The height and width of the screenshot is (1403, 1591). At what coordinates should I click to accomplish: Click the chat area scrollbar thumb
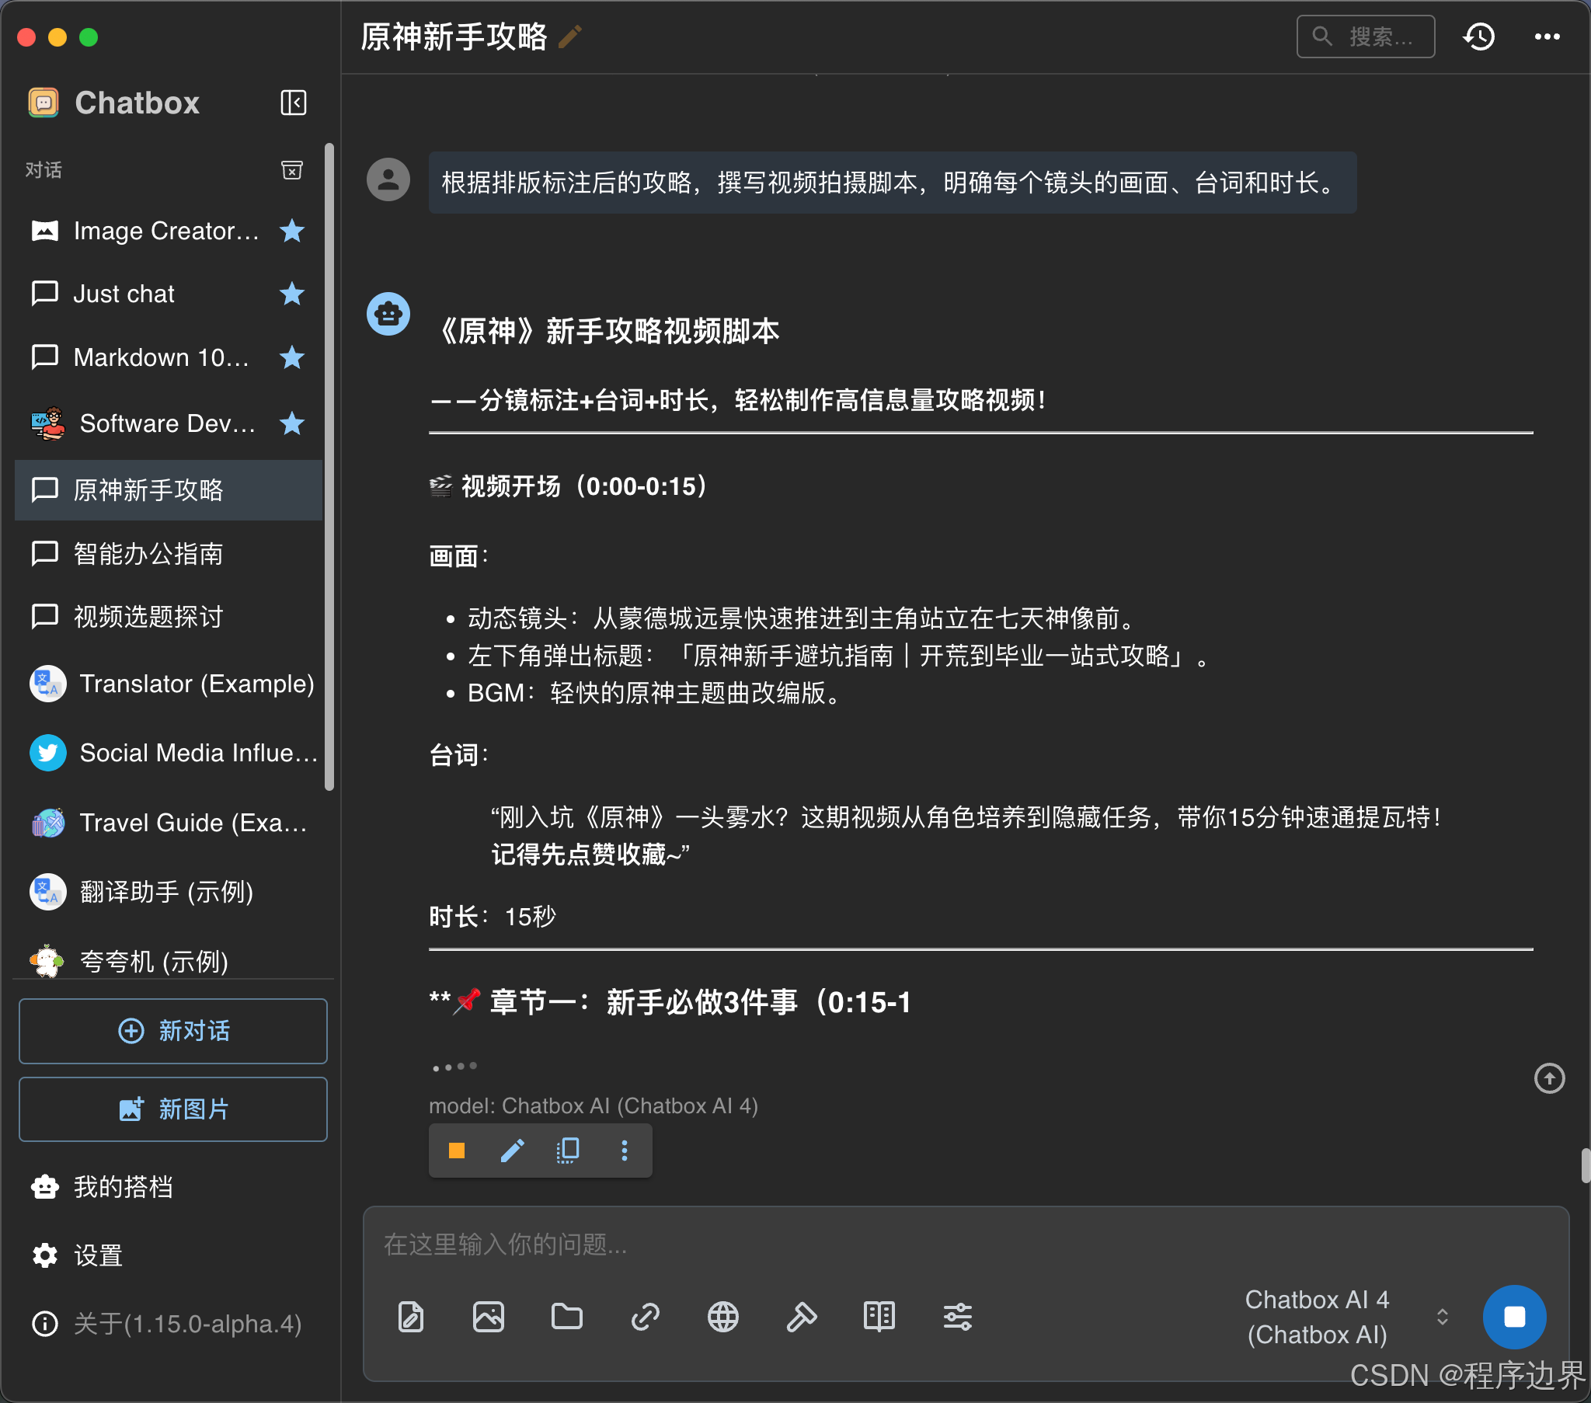1585,1165
